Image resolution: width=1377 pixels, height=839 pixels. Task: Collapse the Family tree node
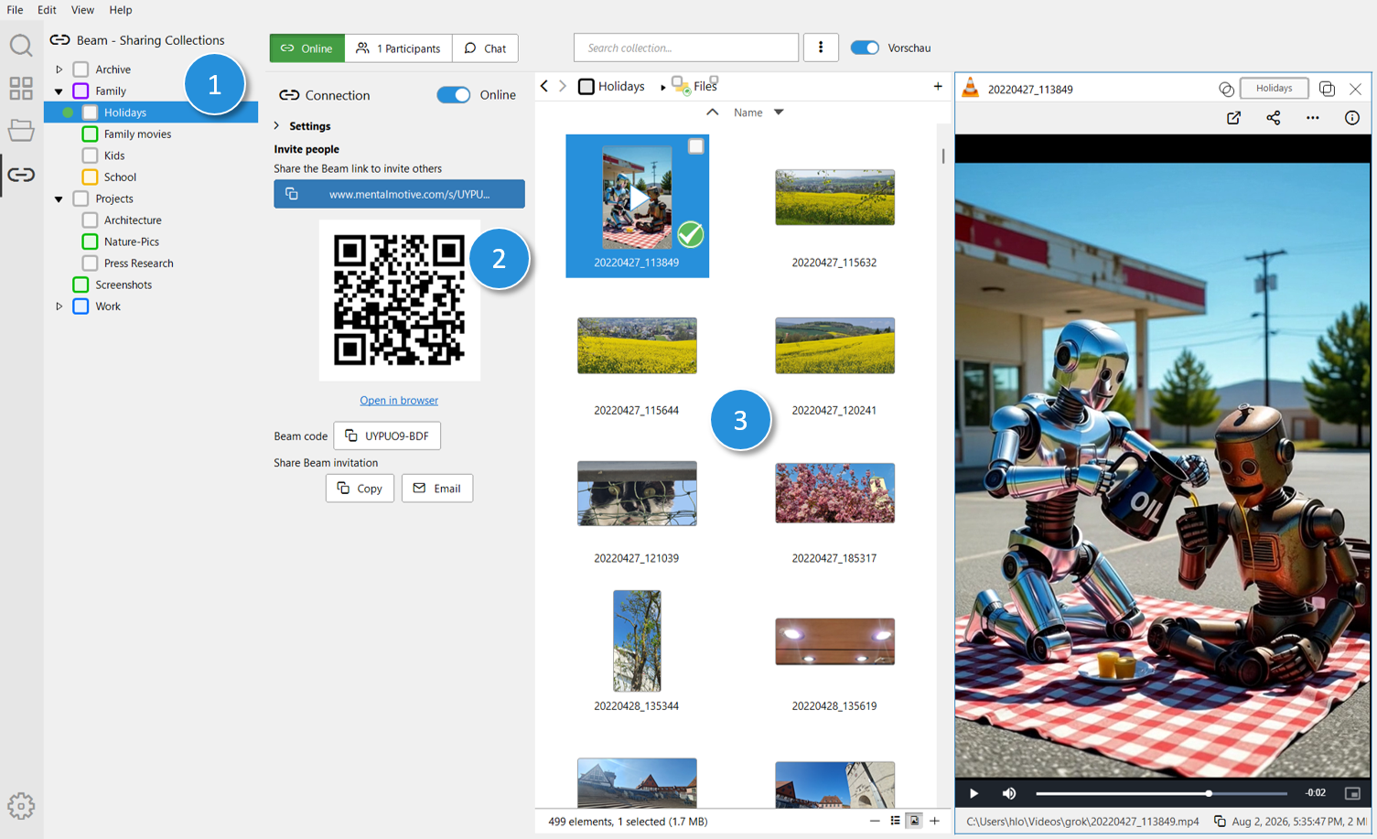coord(59,91)
